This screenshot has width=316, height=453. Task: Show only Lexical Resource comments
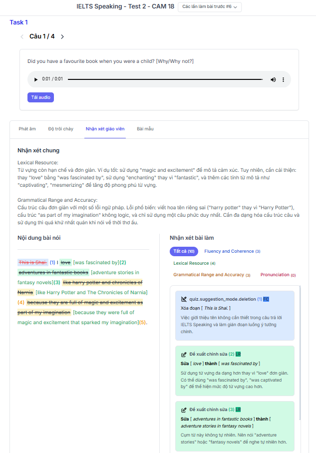point(194,263)
